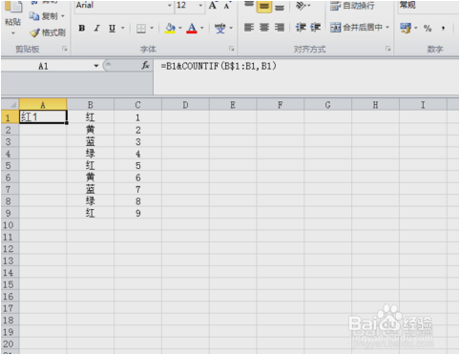Click cell B3 containing 蓝

click(x=91, y=142)
